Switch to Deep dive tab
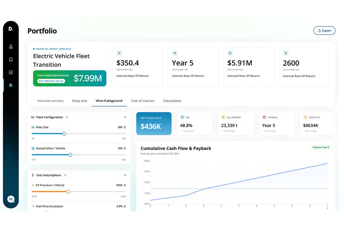The height and width of the screenshot is (229, 344). [x=80, y=101]
